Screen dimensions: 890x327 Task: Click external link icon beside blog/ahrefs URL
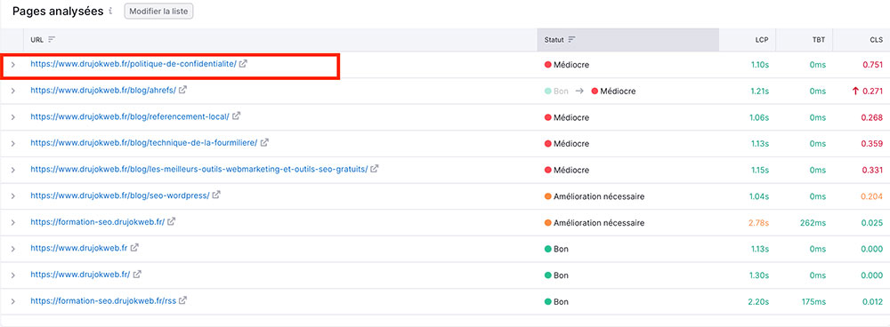[182, 90]
